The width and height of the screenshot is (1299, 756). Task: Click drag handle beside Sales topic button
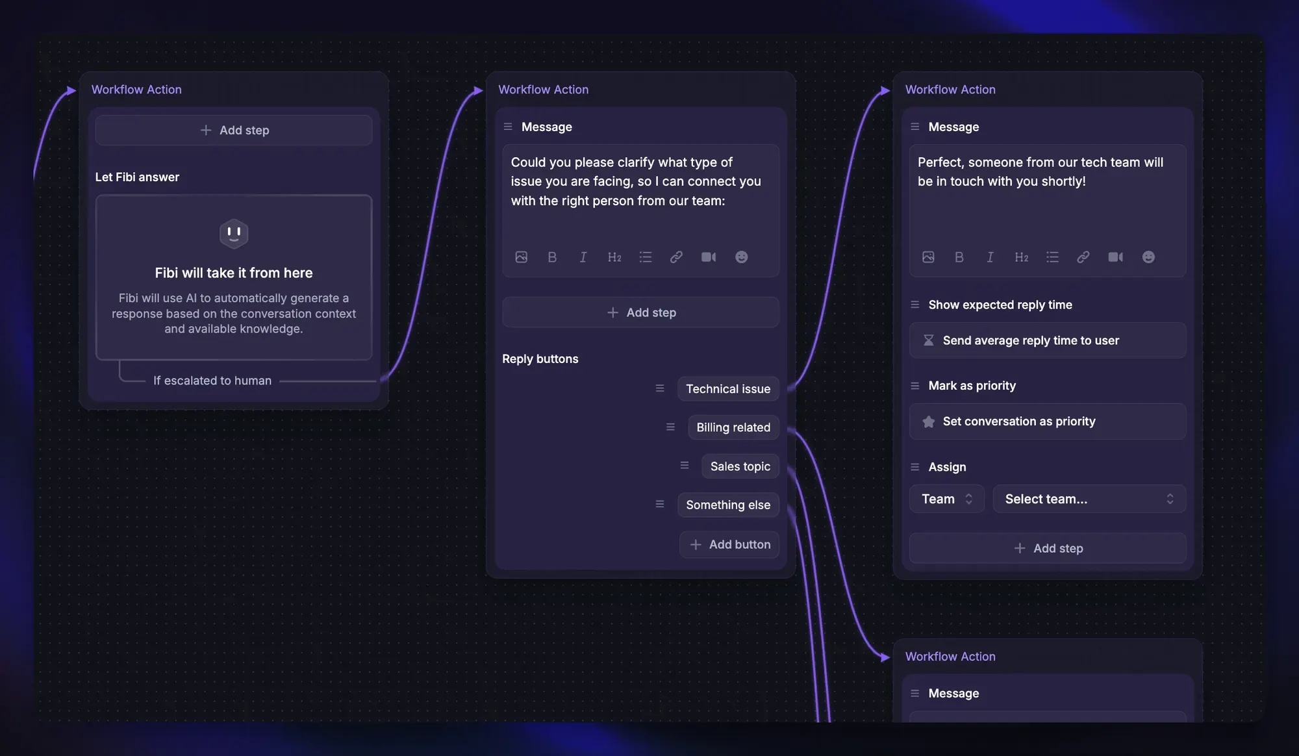(x=685, y=466)
